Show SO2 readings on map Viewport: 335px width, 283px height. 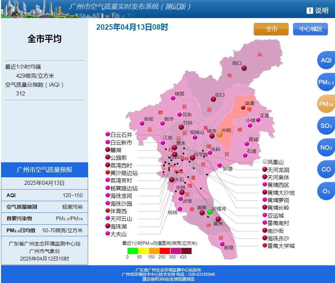click(x=326, y=126)
